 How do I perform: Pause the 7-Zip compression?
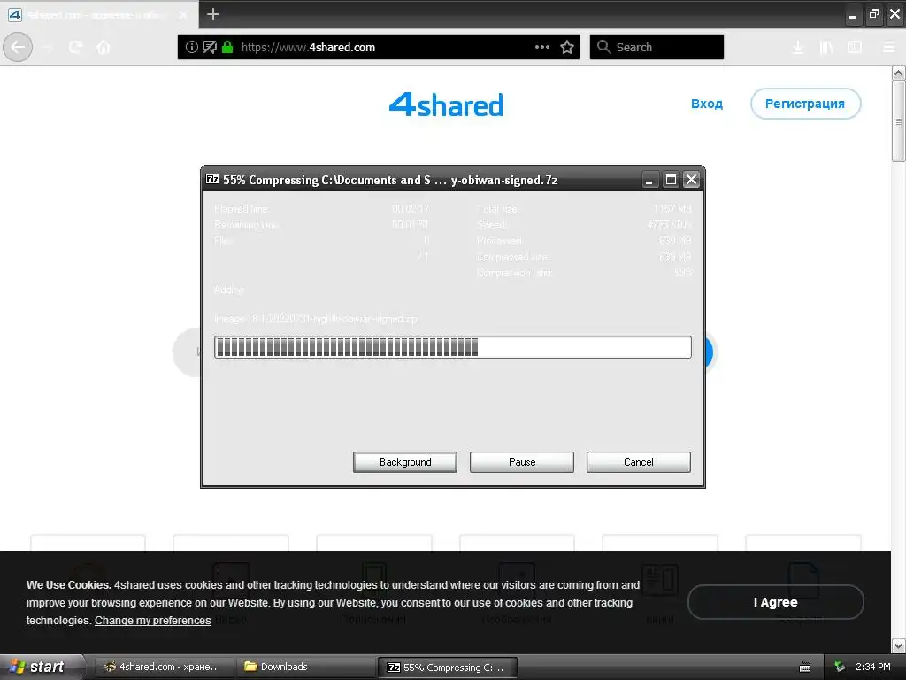pyautogui.click(x=522, y=462)
